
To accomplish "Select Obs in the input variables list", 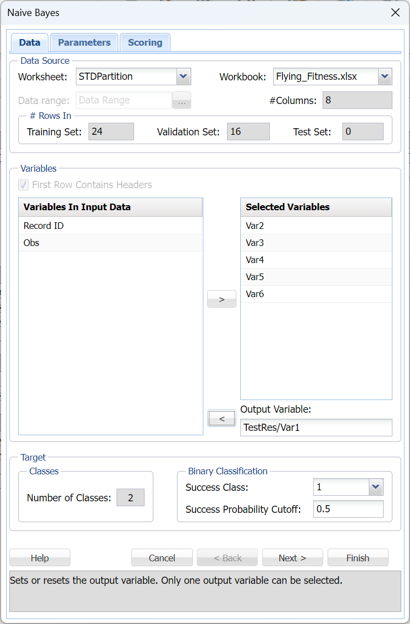I will click(110, 243).
